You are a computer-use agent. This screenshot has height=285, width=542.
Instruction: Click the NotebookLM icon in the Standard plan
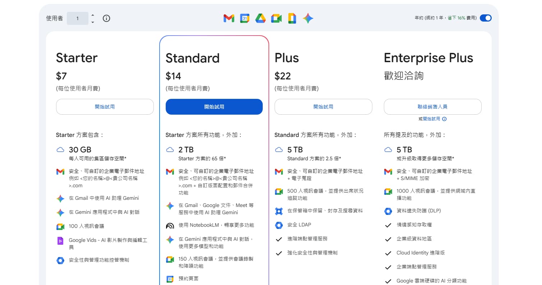click(x=170, y=226)
